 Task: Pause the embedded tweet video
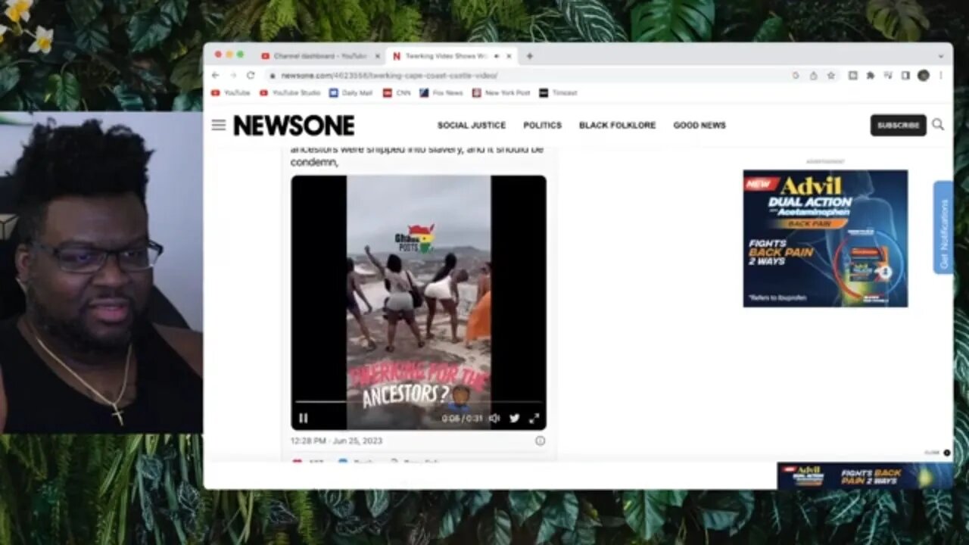point(304,418)
